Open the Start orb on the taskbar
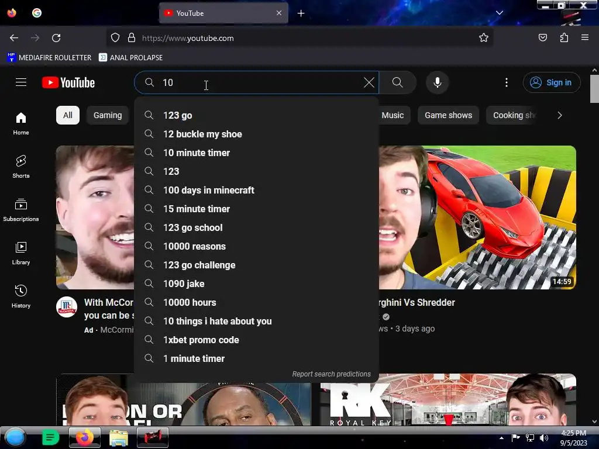This screenshot has height=449, width=599. (15, 437)
